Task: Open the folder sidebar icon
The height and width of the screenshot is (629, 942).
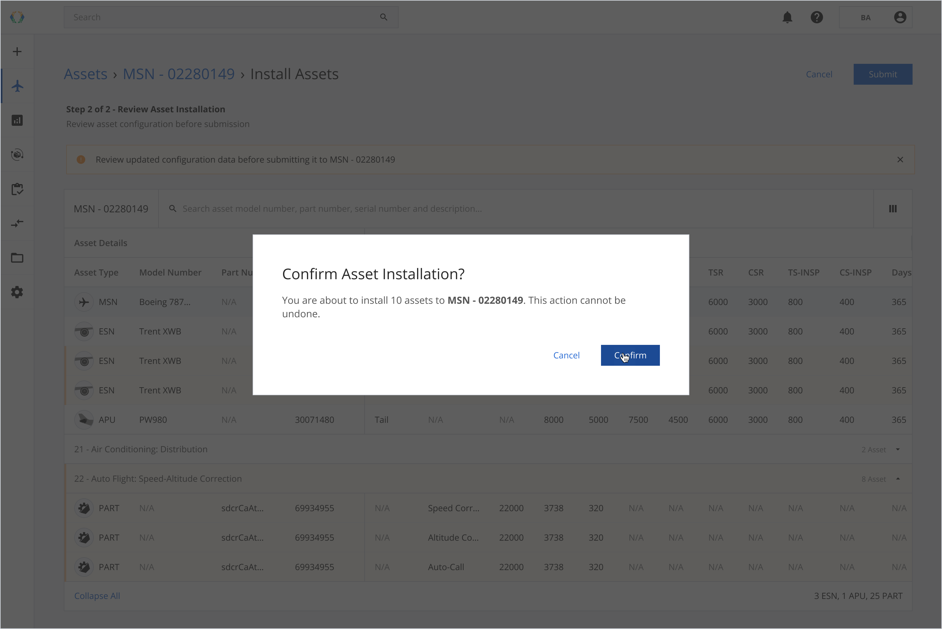Action: [x=17, y=257]
